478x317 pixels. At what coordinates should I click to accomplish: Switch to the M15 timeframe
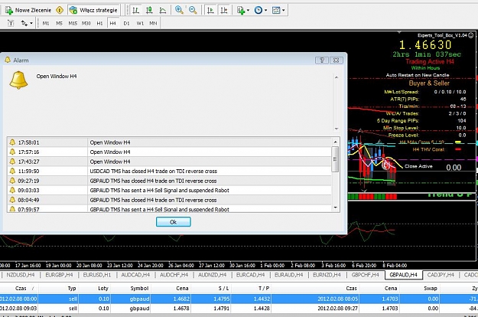click(73, 23)
